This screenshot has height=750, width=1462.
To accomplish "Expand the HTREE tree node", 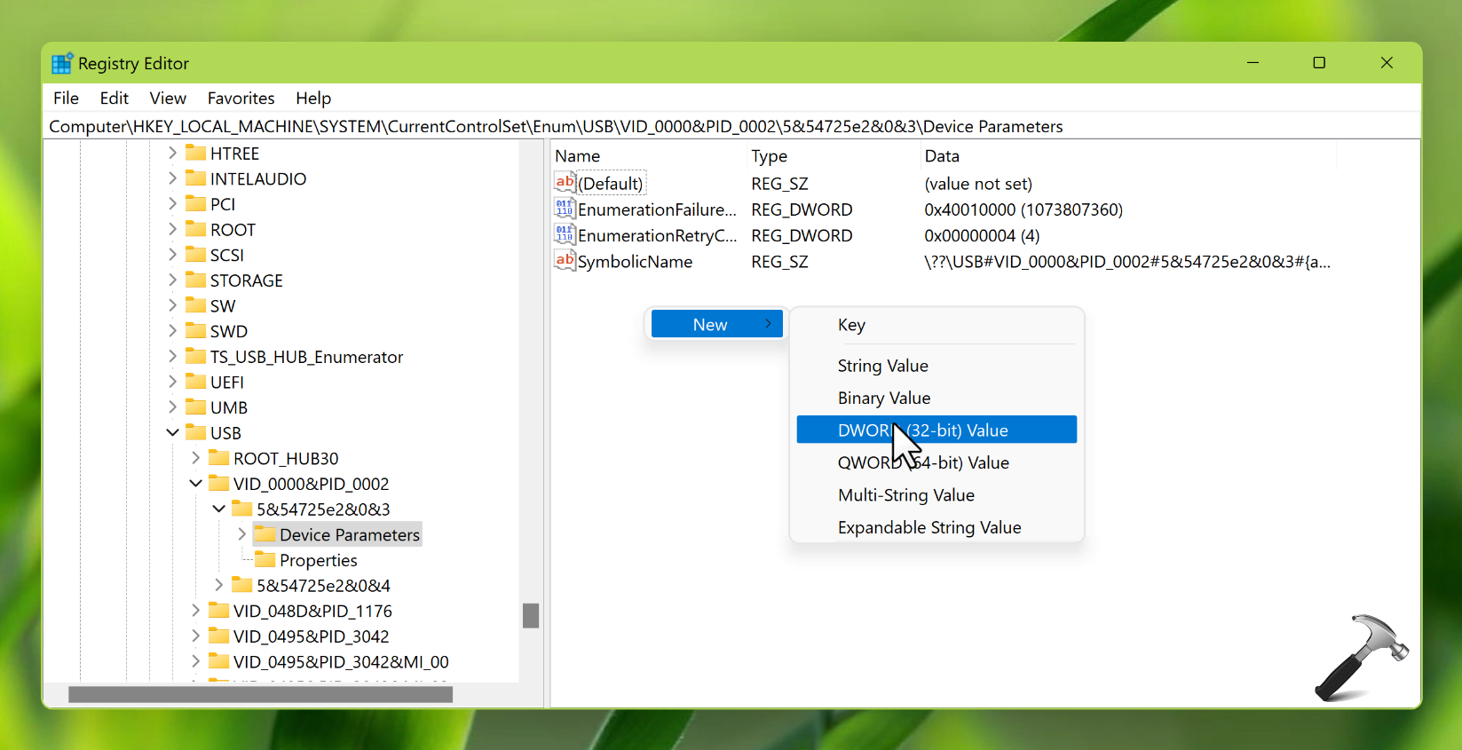I will click(x=172, y=153).
